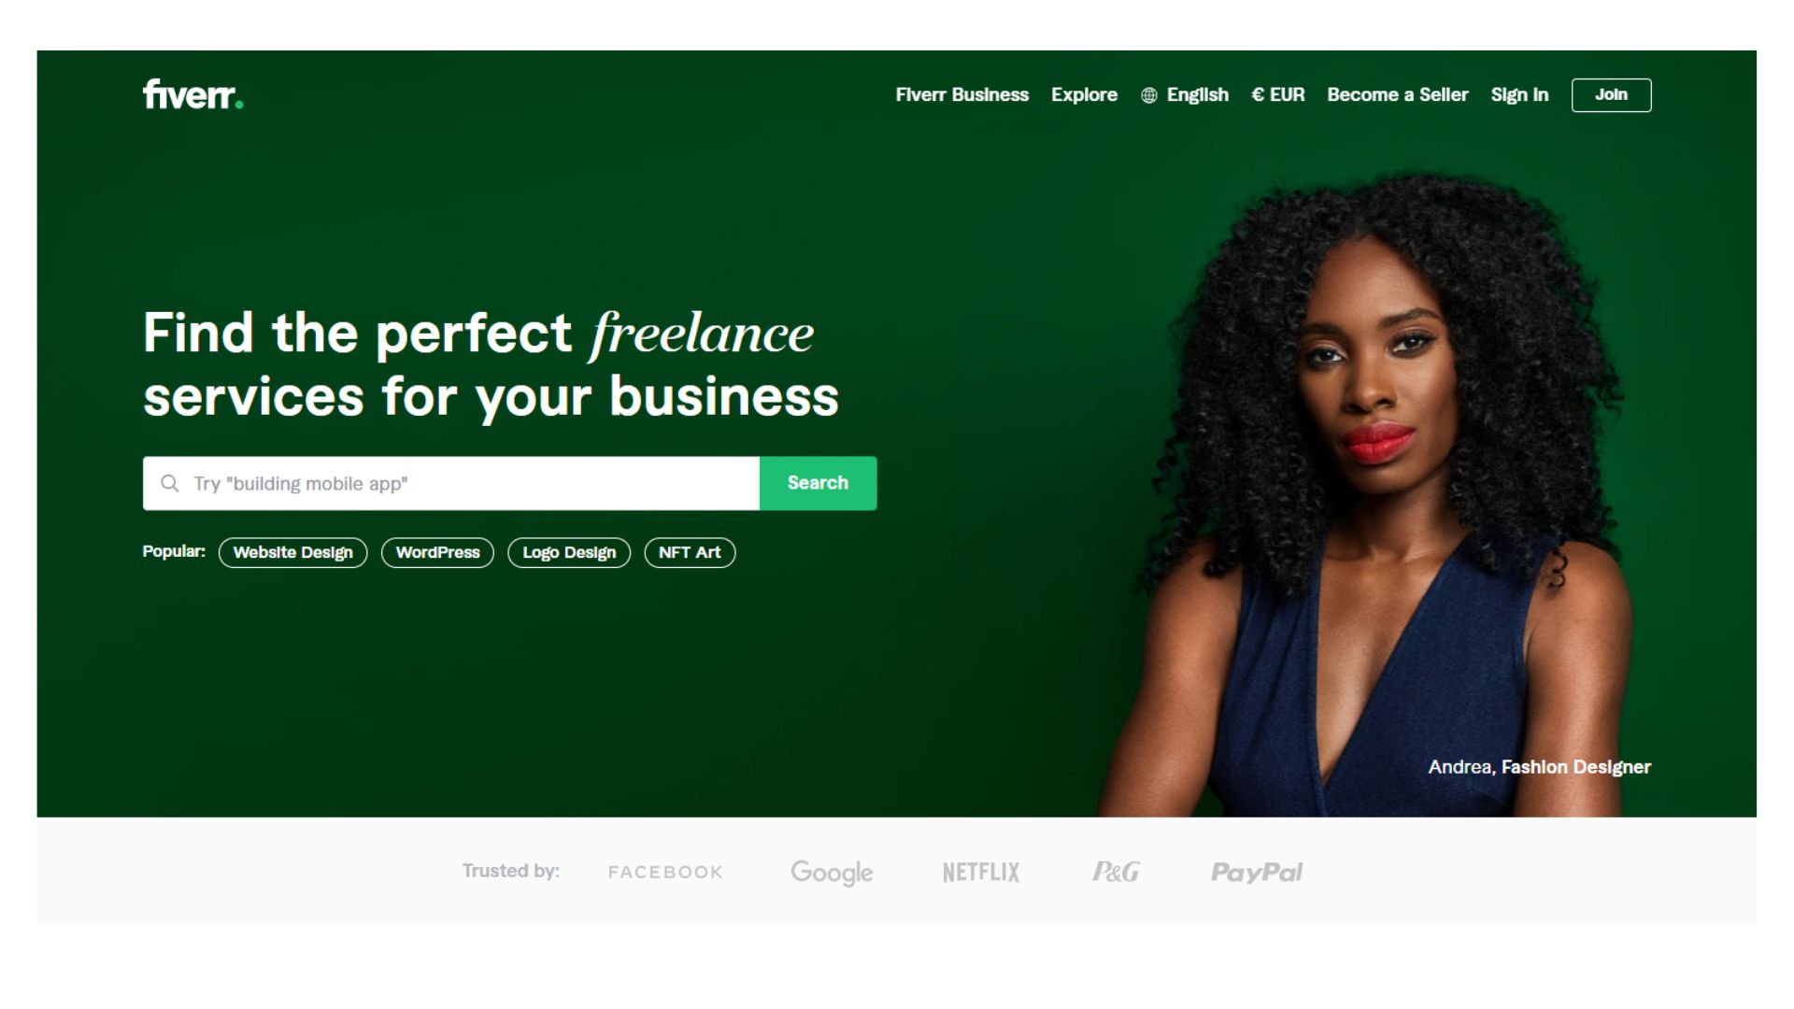Click the magnifier icon in search box
This screenshot has width=1794, height=1009.
169,483
